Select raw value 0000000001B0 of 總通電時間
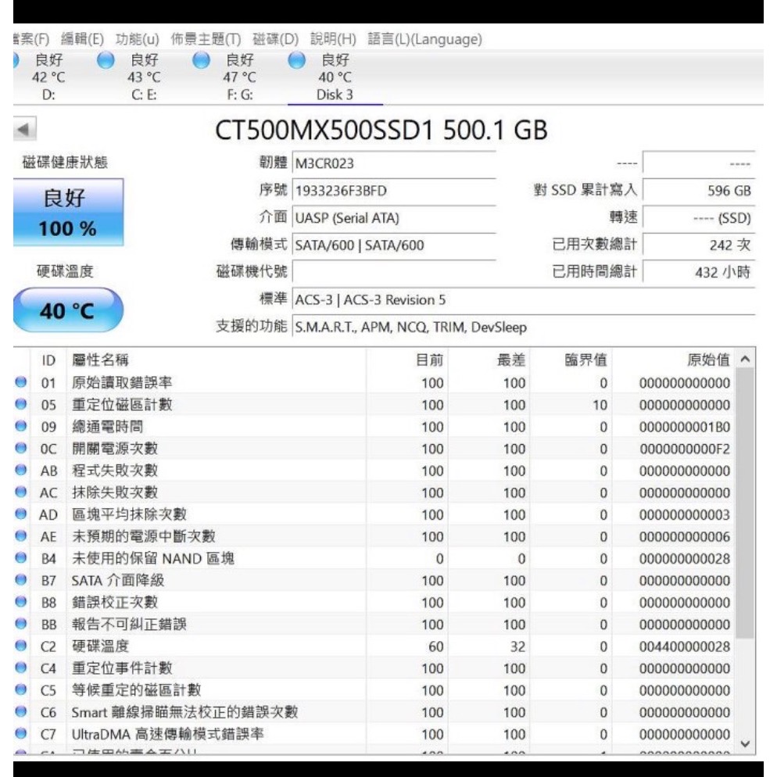 [684, 427]
